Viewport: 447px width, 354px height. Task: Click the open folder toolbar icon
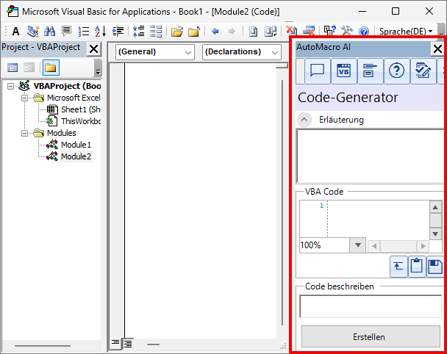[177, 31]
